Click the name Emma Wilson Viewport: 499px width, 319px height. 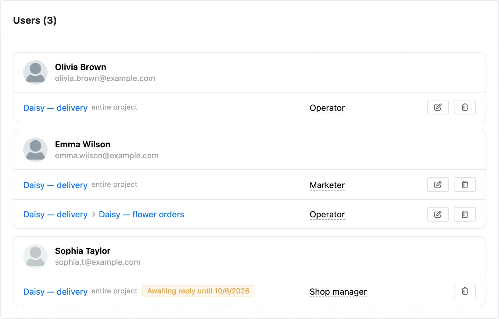click(83, 144)
